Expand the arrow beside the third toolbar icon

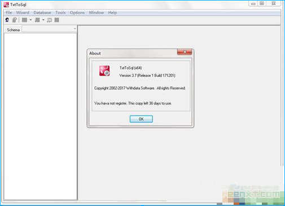point(30,20)
